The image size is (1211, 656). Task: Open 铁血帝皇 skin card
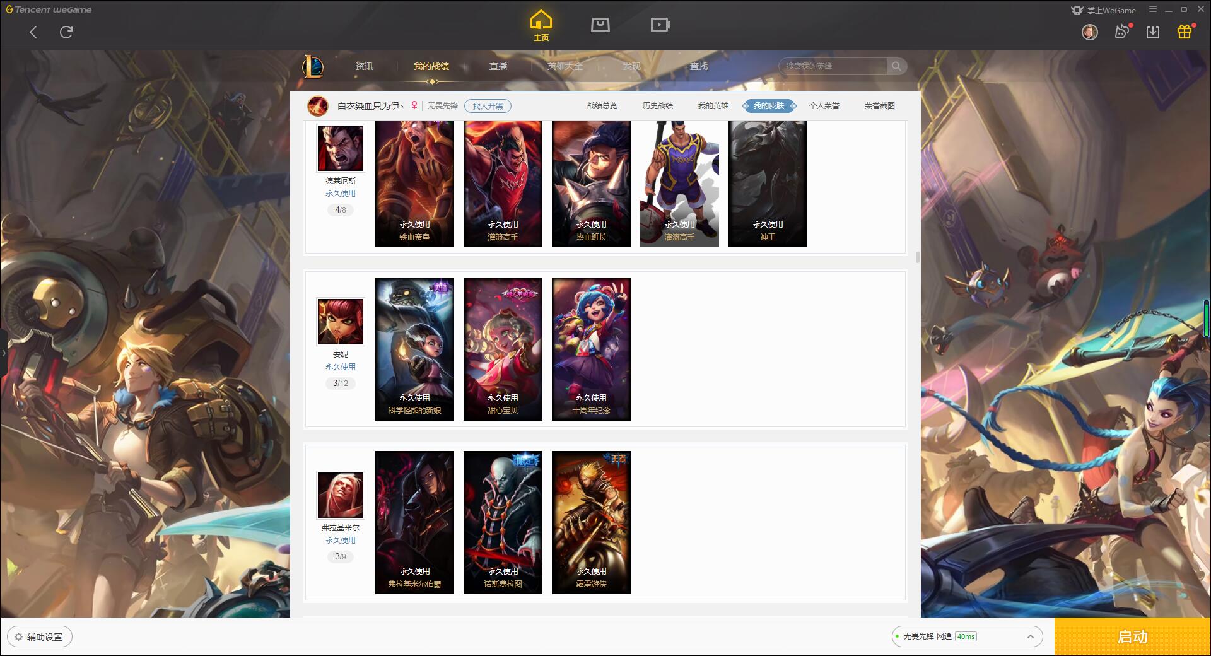pyautogui.click(x=414, y=184)
